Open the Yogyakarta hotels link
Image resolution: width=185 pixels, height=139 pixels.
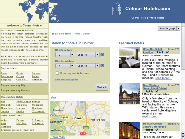[x=38, y=111]
